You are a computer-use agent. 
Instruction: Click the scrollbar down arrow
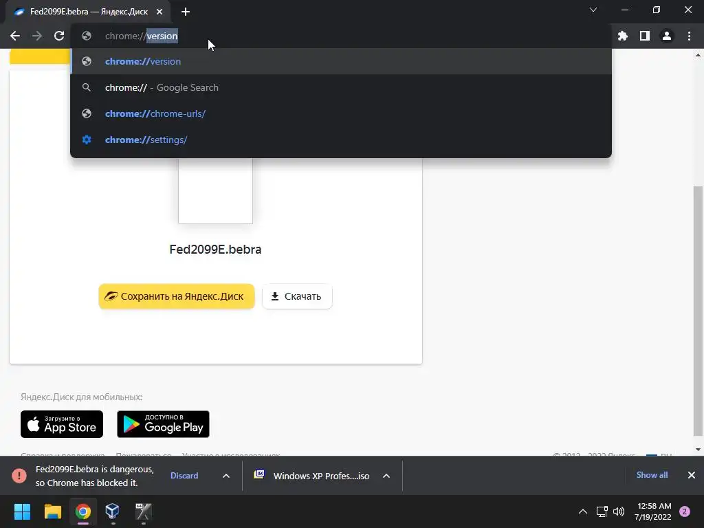pyautogui.click(x=698, y=450)
